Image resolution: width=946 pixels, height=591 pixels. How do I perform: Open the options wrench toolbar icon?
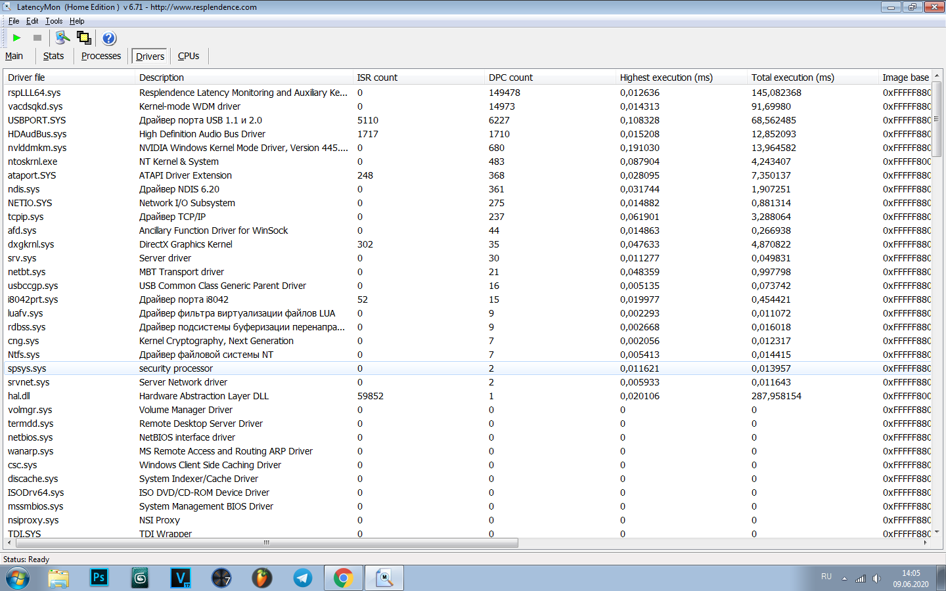[x=62, y=38]
